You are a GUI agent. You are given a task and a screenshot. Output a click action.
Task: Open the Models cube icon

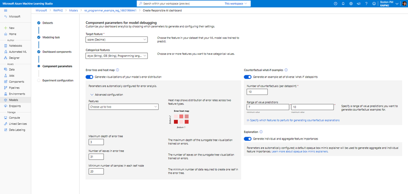(6, 100)
